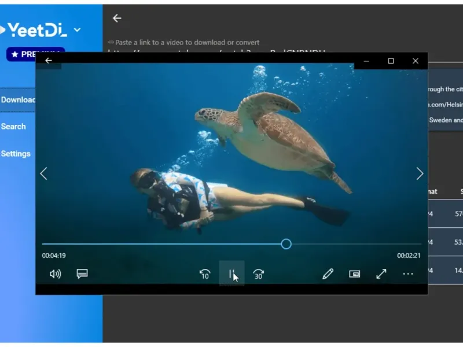This screenshot has width=463, height=347.
Task: Open Settings in the YeetDL sidebar
Action: pyautogui.click(x=16, y=154)
